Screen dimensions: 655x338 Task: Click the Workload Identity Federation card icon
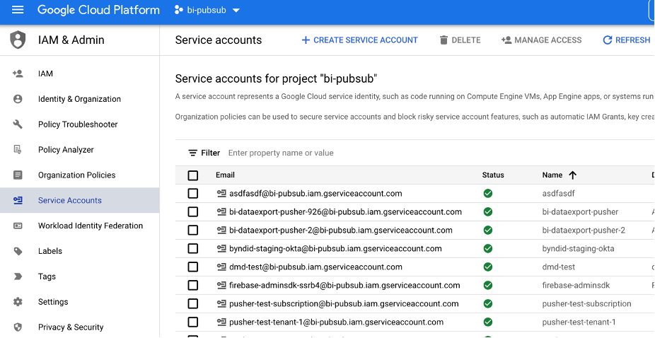(x=18, y=226)
